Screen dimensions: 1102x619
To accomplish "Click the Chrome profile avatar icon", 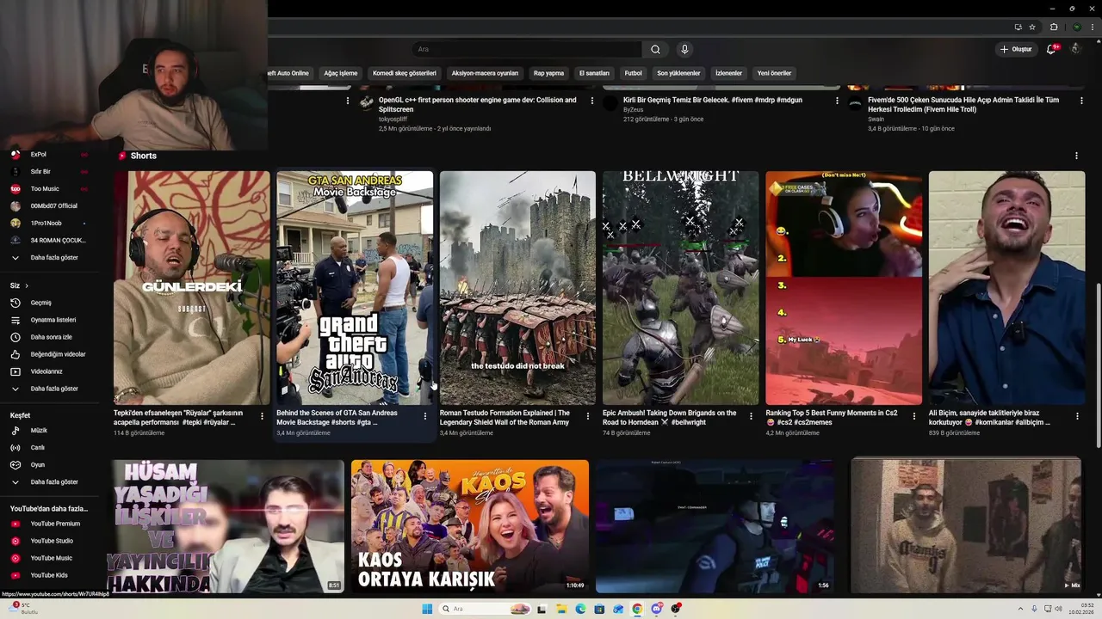I will point(1076,27).
